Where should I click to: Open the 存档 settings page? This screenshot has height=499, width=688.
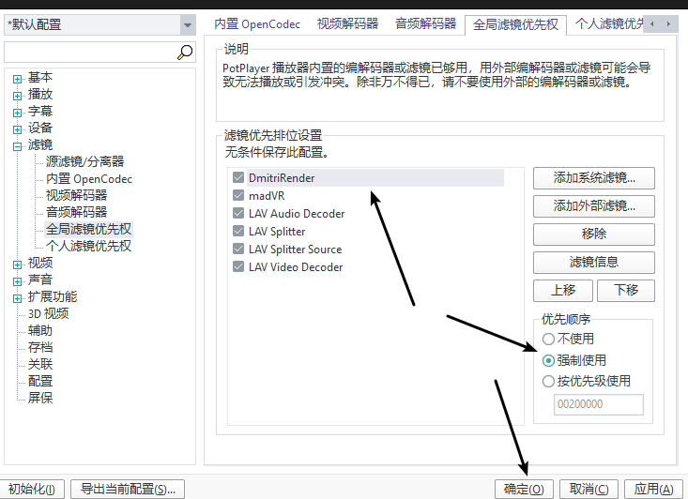tap(40, 348)
